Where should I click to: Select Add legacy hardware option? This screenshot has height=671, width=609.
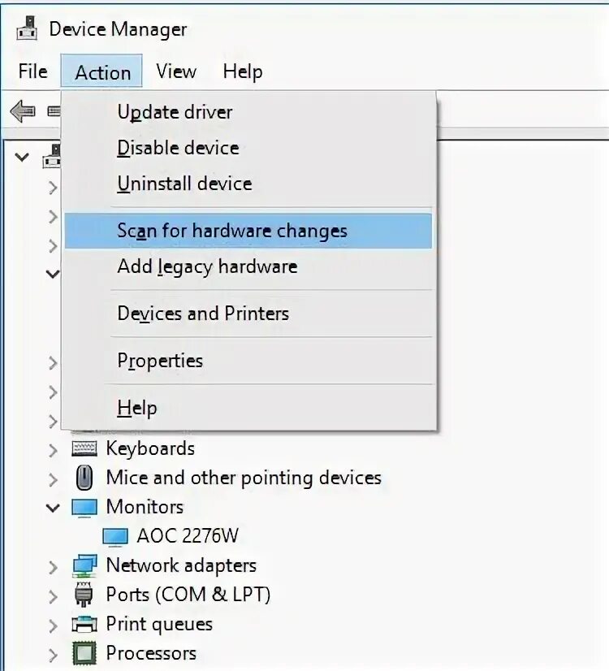207,266
